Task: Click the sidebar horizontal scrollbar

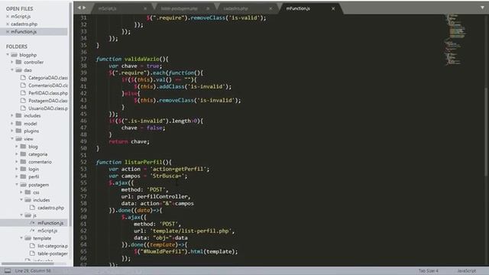Action: 28,264
